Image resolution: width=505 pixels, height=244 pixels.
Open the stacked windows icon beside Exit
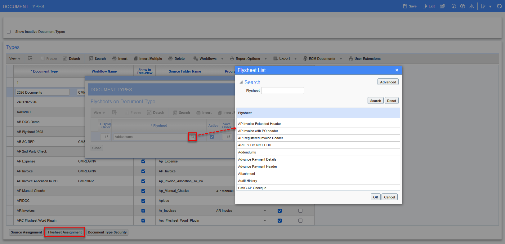tap(442, 6)
